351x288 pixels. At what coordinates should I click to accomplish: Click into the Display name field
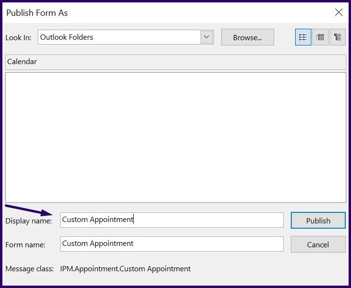coord(172,220)
